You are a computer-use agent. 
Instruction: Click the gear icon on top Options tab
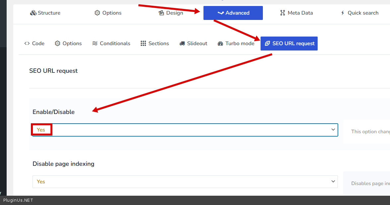tap(97, 13)
